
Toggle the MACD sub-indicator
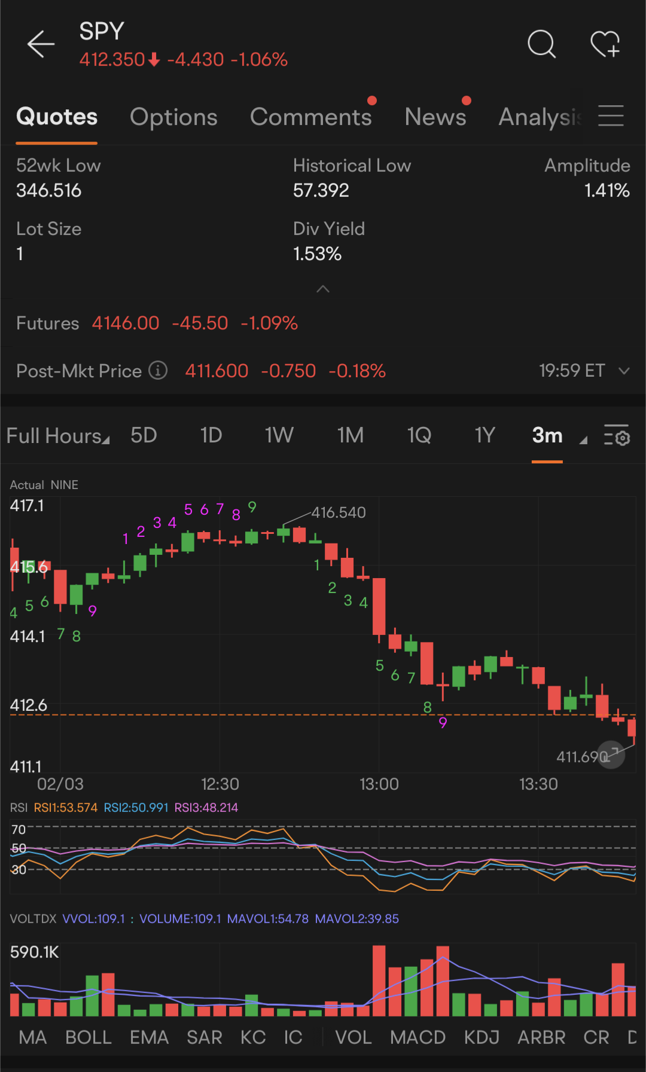(x=418, y=1037)
